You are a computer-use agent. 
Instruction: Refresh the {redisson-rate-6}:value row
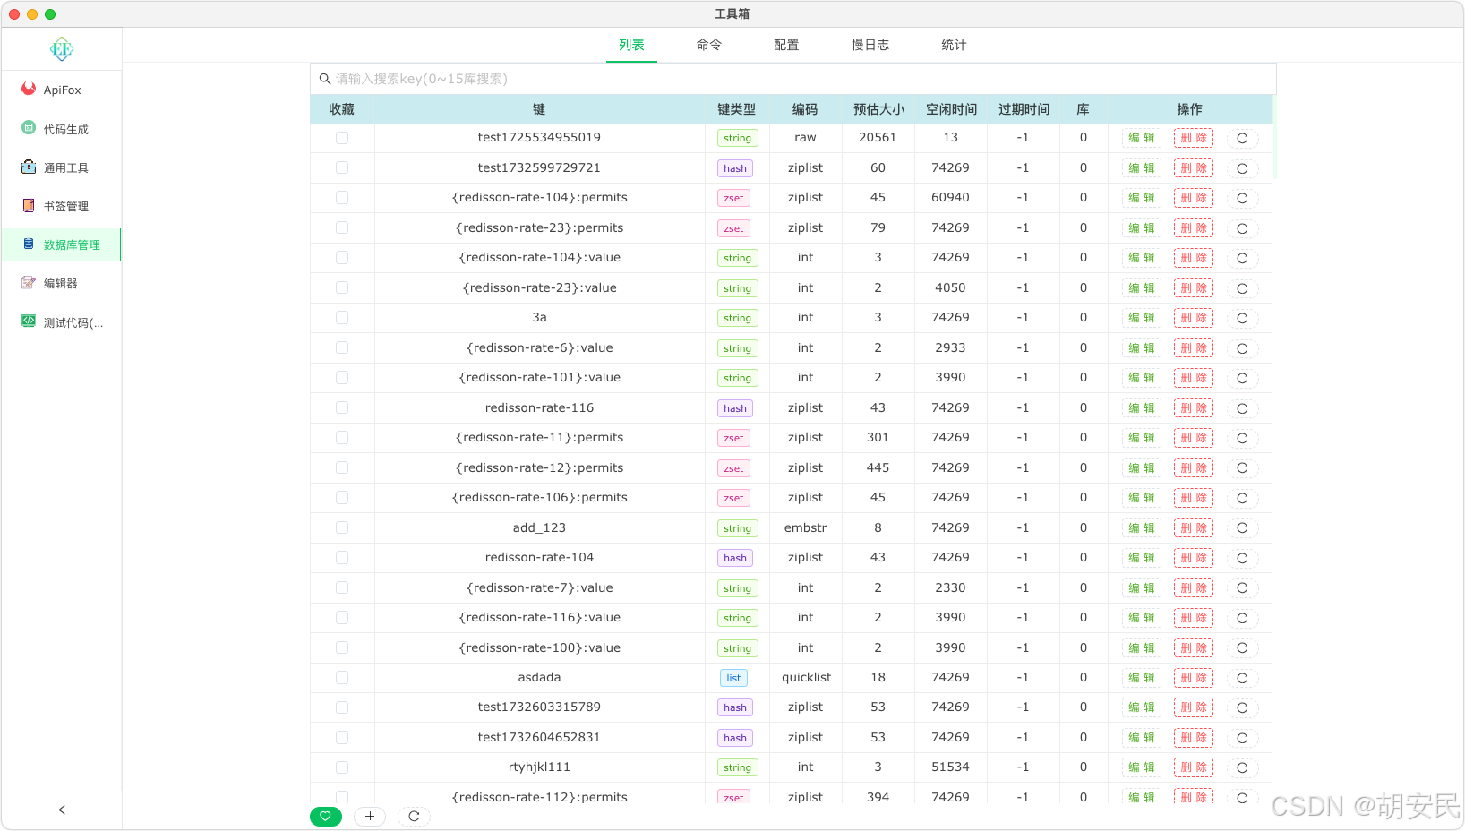click(1242, 348)
